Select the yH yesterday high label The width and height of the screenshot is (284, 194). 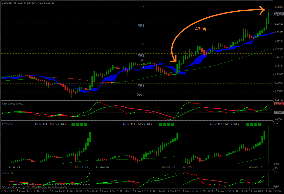tap(142, 60)
